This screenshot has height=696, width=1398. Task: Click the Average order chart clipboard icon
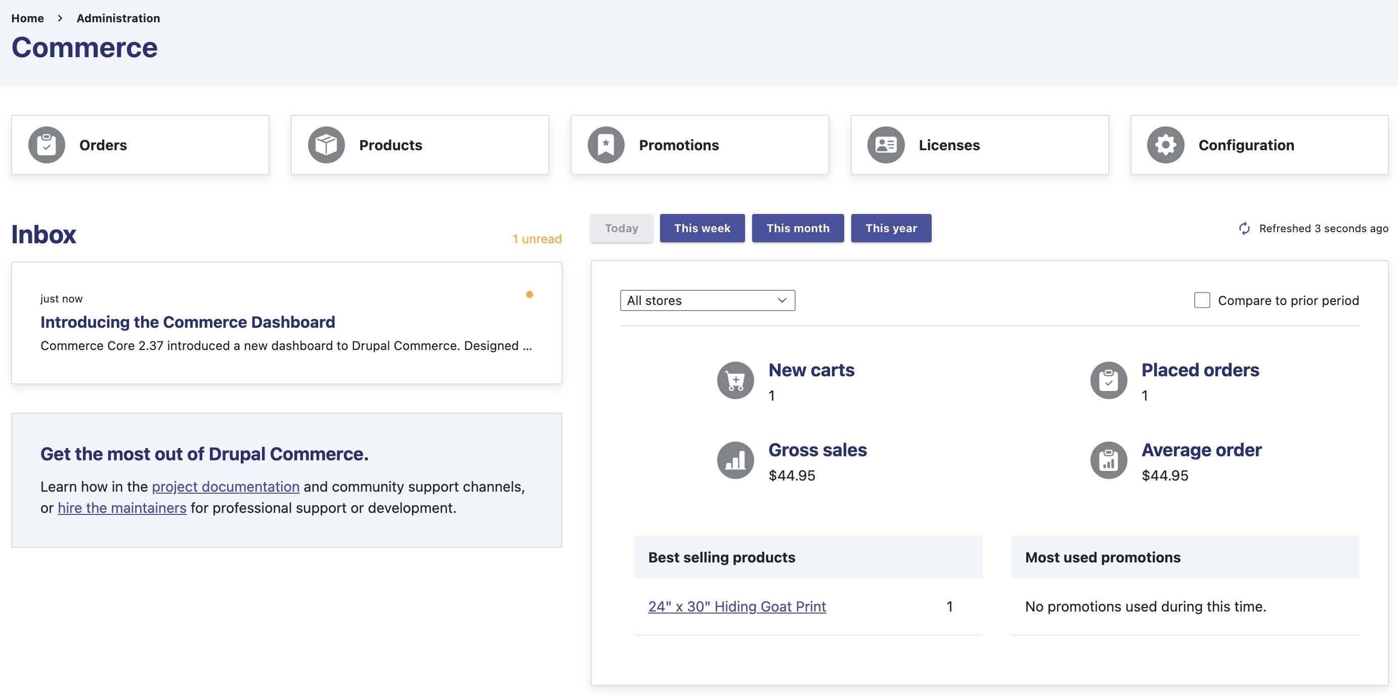[x=1109, y=460]
